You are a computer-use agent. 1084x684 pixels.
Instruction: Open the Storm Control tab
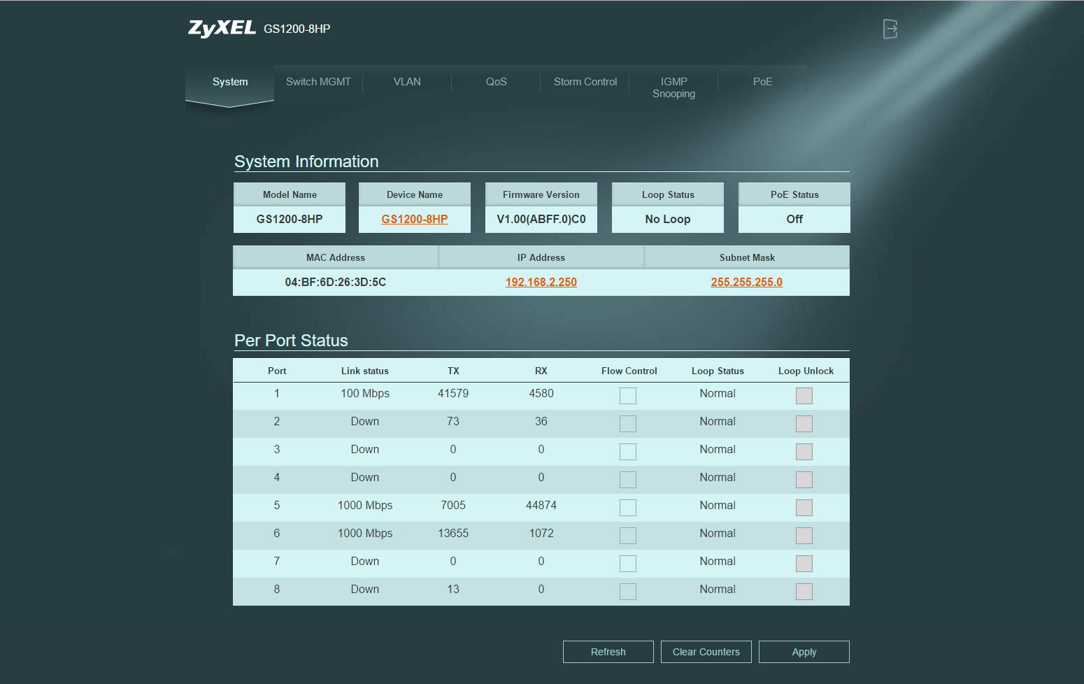pyautogui.click(x=585, y=82)
